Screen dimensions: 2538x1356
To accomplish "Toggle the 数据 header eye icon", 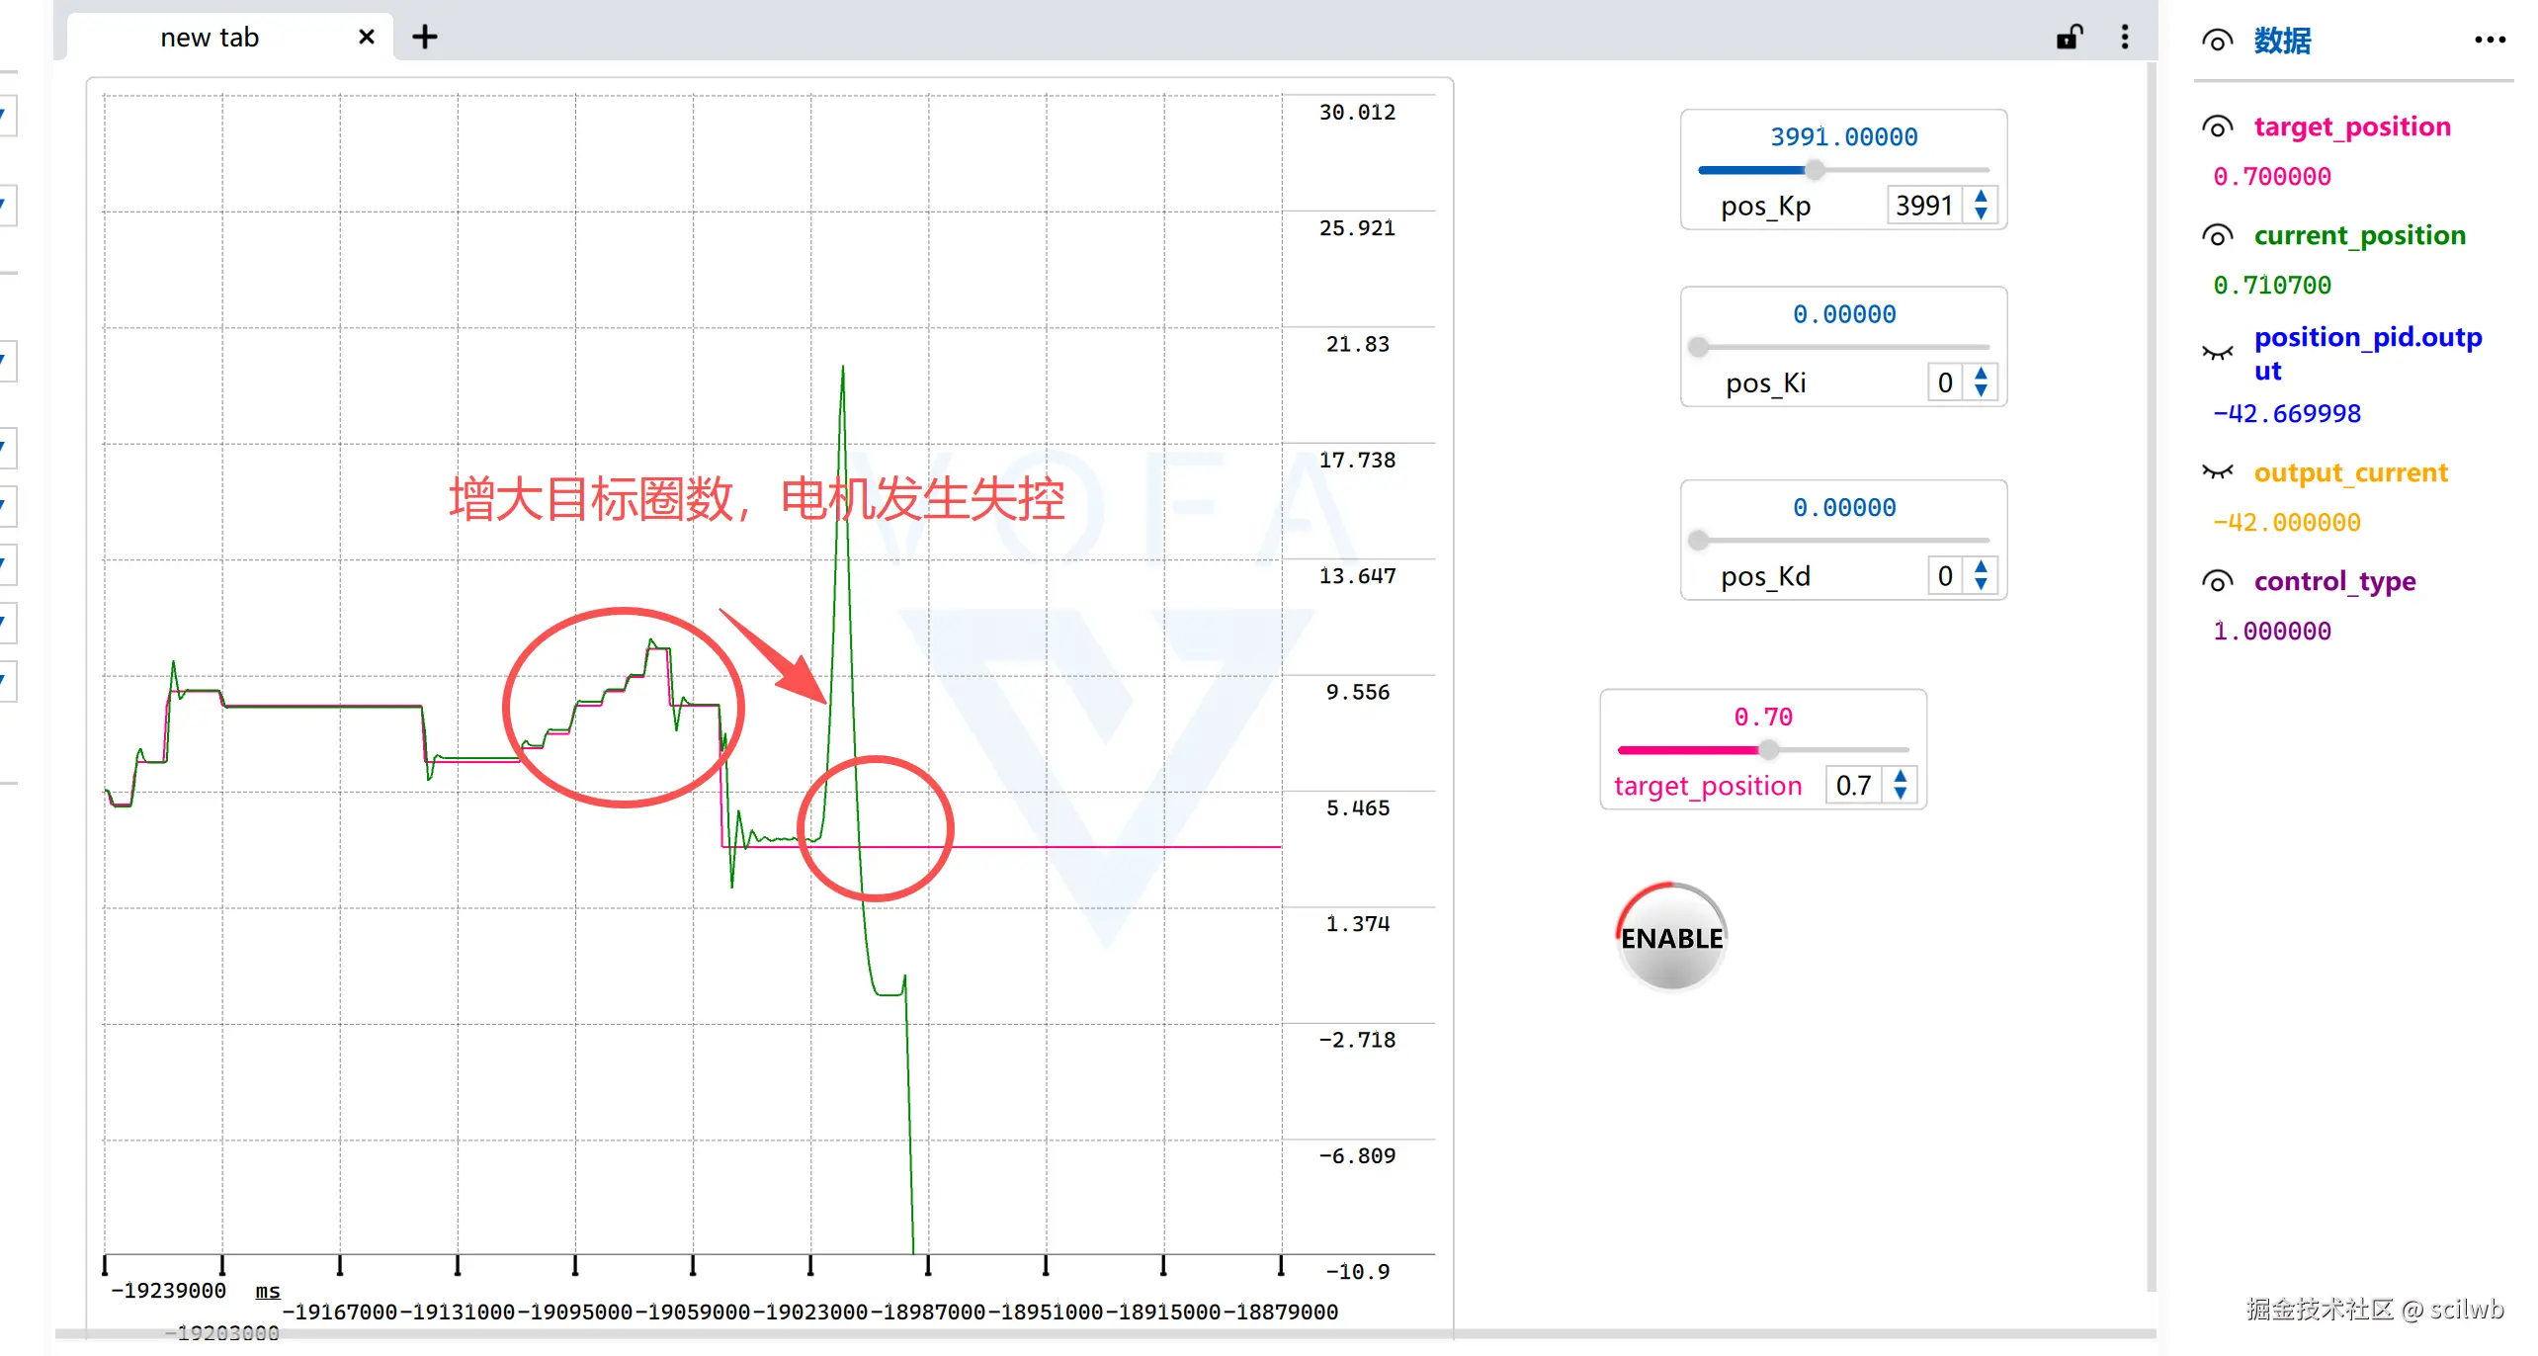I will click(x=2217, y=41).
